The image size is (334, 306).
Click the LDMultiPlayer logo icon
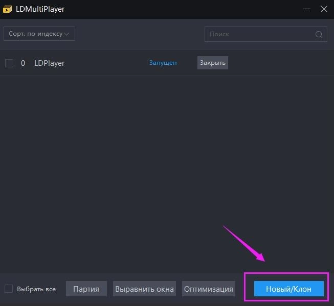(x=8, y=9)
